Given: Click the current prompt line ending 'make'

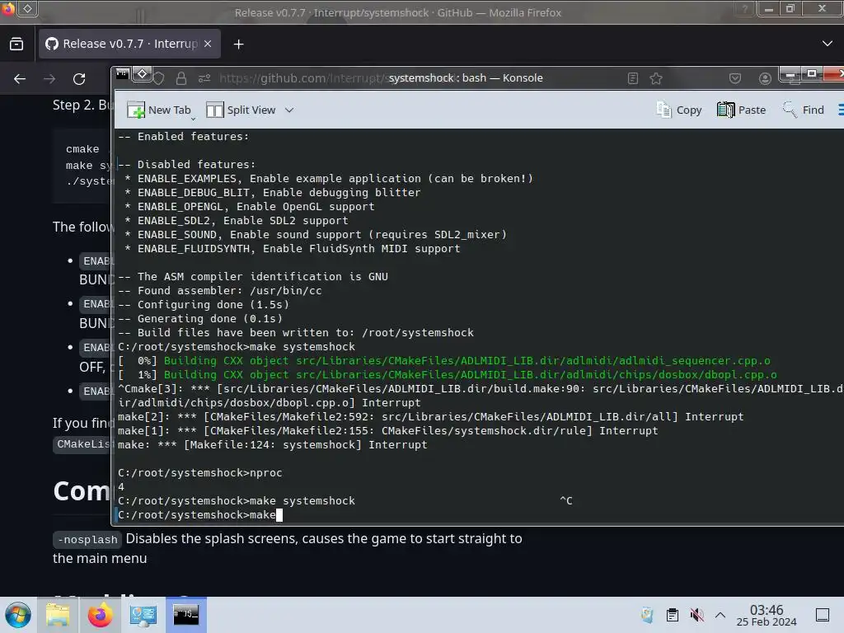Looking at the screenshot, I should point(199,514).
